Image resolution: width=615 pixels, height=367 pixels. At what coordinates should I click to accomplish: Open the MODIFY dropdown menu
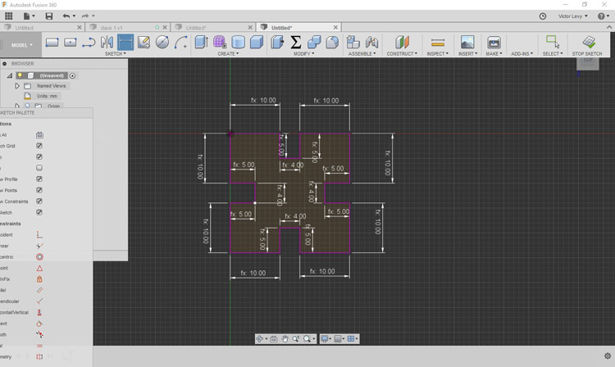[304, 54]
